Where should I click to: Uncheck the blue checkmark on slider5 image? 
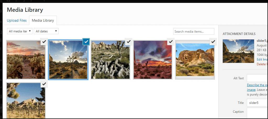(x=86, y=42)
